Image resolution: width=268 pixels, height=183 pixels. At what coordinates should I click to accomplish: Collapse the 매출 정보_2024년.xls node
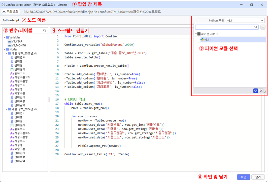point(7,109)
